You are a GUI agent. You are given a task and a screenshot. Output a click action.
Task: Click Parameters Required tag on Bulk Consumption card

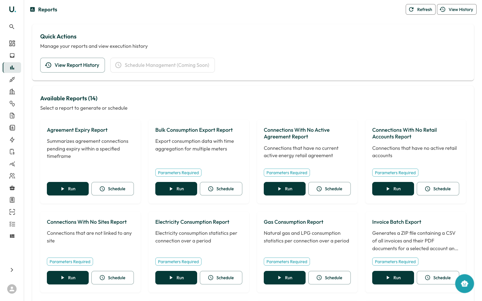coord(178,173)
